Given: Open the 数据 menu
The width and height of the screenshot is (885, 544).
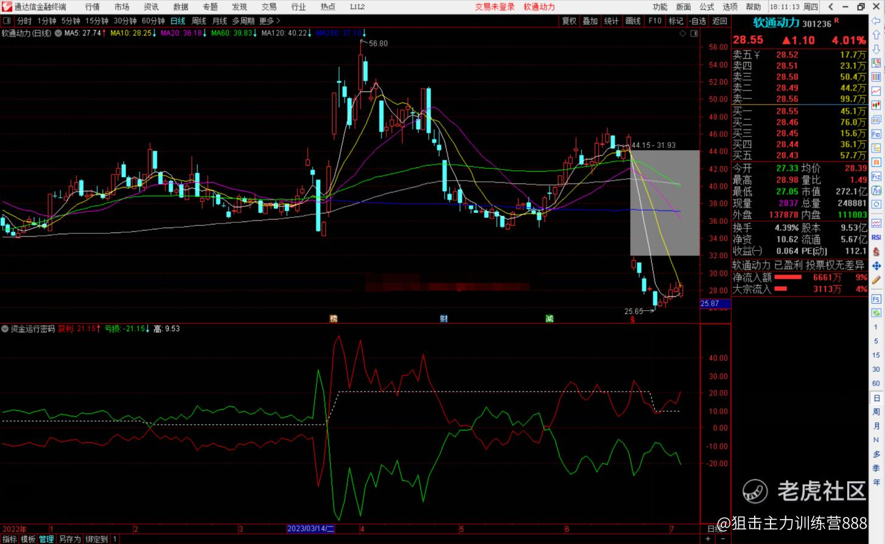Looking at the screenshot, I should (181, 7).
